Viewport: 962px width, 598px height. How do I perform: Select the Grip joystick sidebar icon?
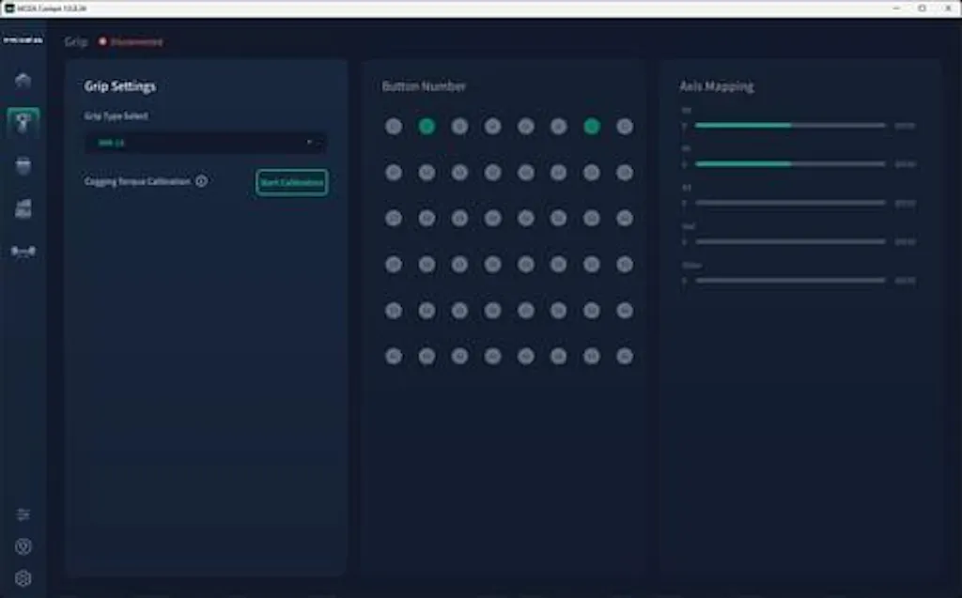(x=23, y=123)
